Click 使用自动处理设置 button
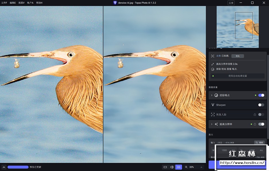The width and height of the screenshot is (269, 171). coord(237,76)
